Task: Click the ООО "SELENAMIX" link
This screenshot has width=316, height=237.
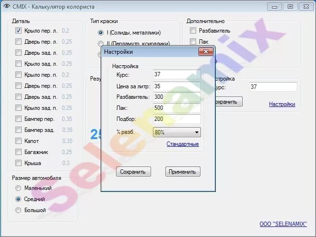Action: click(x=283, y=224)
